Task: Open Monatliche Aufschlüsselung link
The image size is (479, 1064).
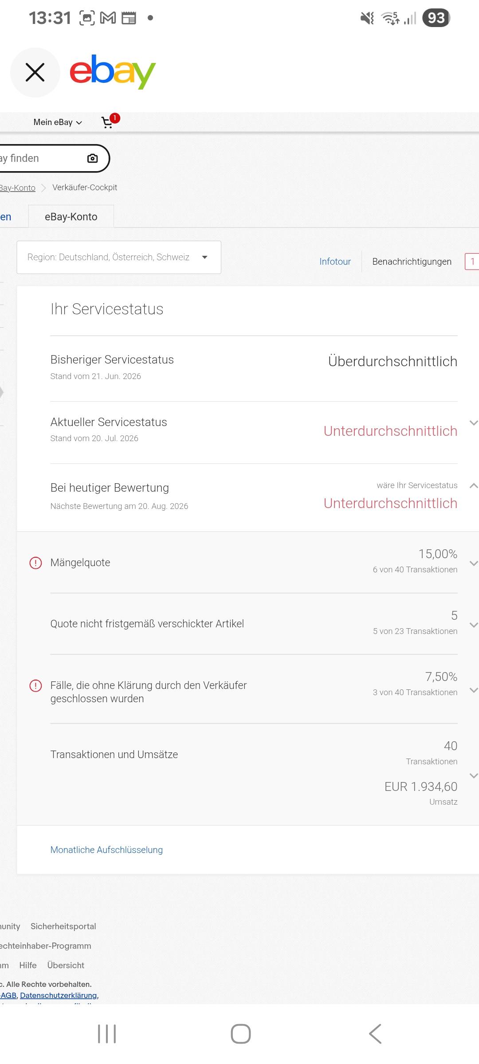Action: point(106,850)
